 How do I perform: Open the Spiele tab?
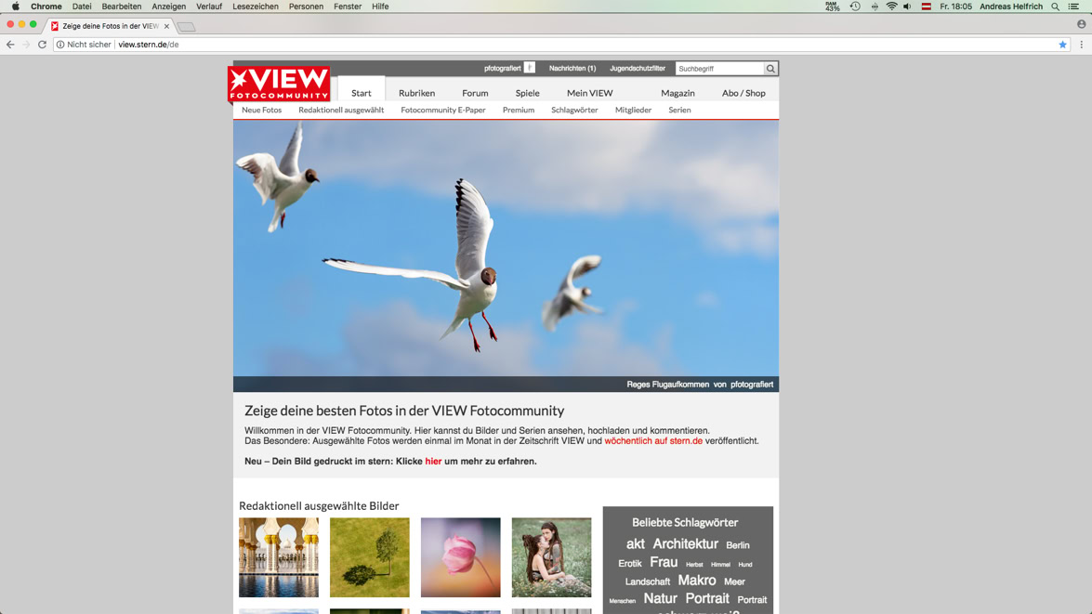coord(527,93)
